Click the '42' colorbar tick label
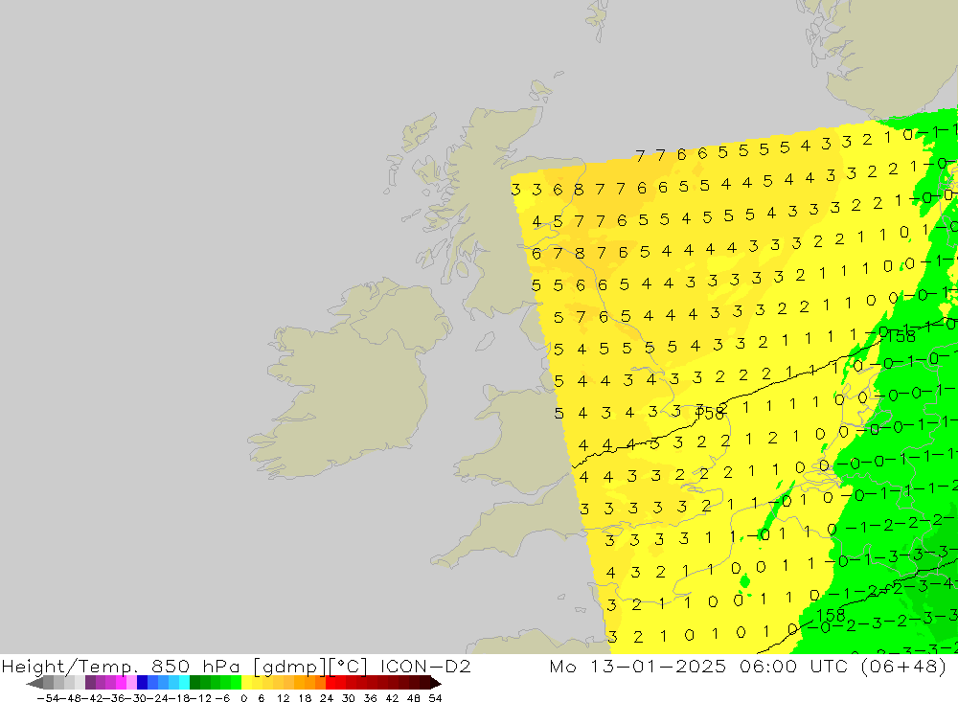958x702 pixels. point(392,698)
